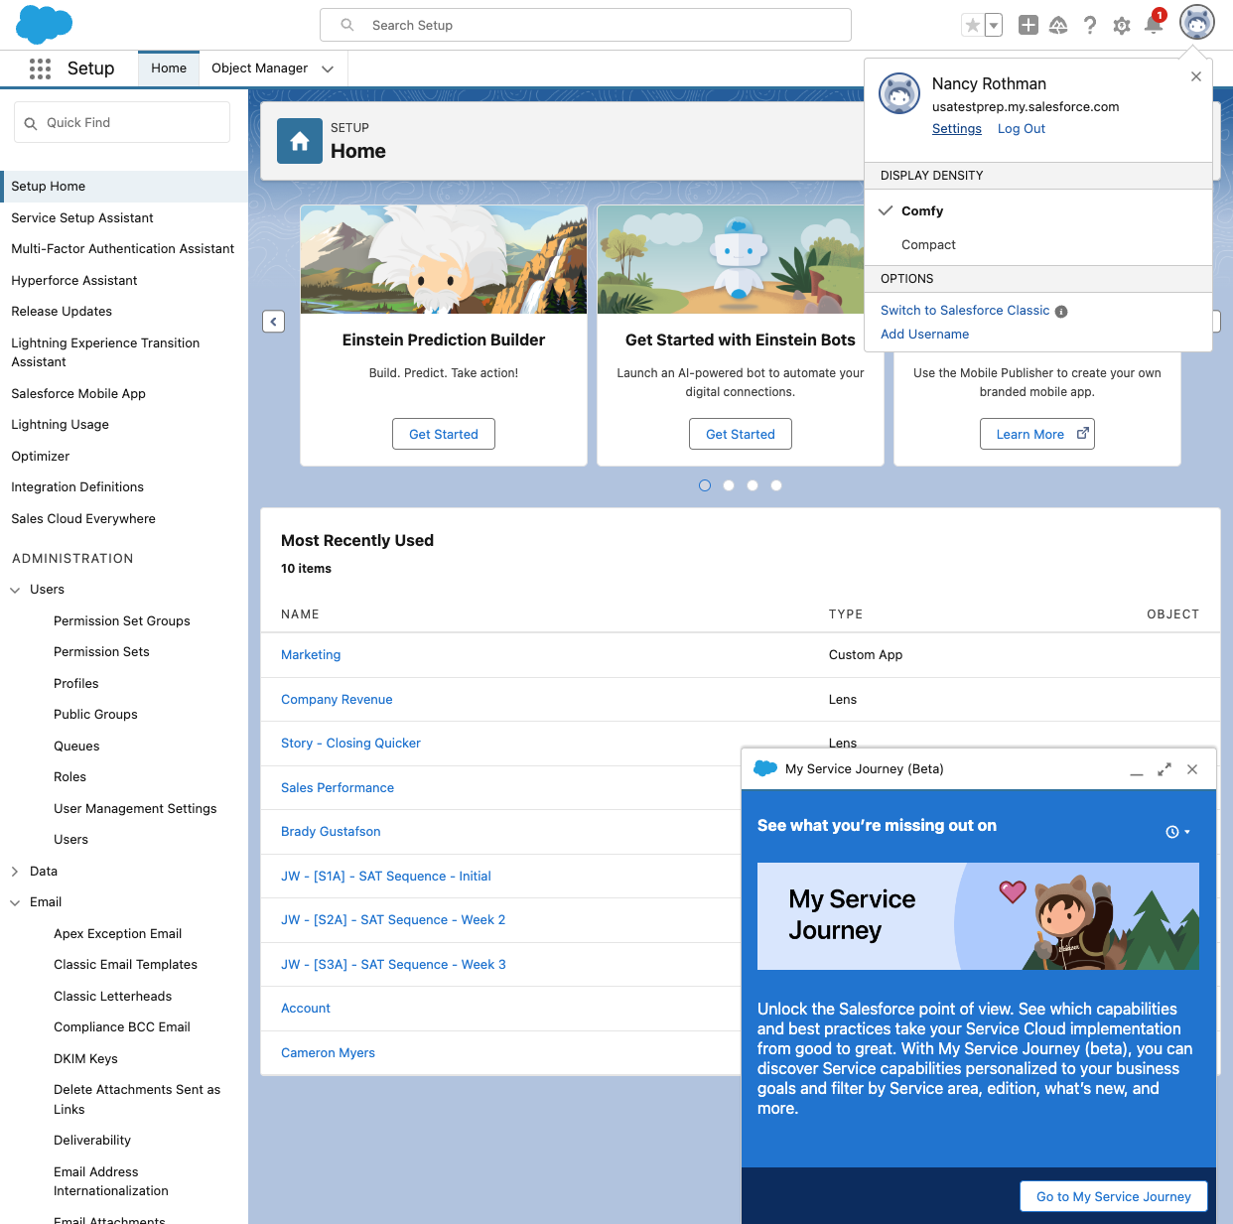The image size is (1233, 1224).
Task: Click Learn More for Mobile Publisher
Action: pyautogui.click(x=1037, y=434)
